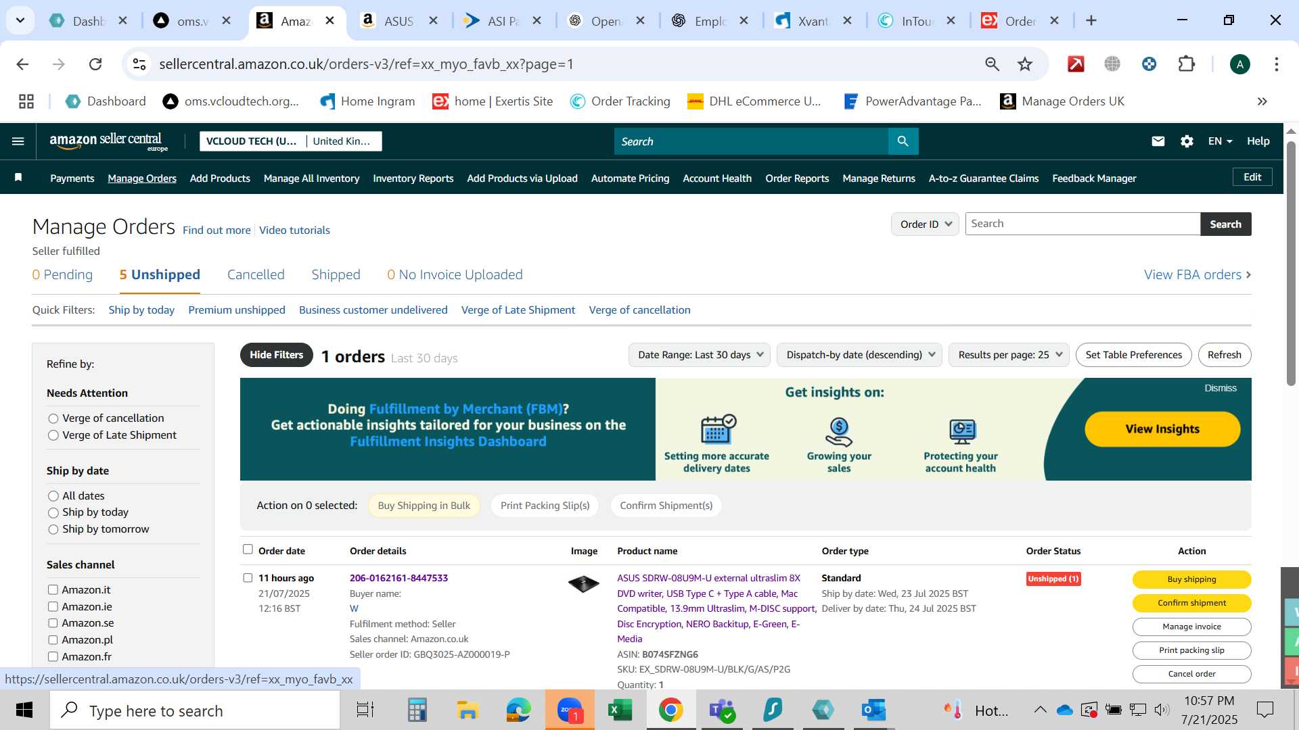Dismiss the Fulfillment Insights banner

click(x=1220, y=388)
